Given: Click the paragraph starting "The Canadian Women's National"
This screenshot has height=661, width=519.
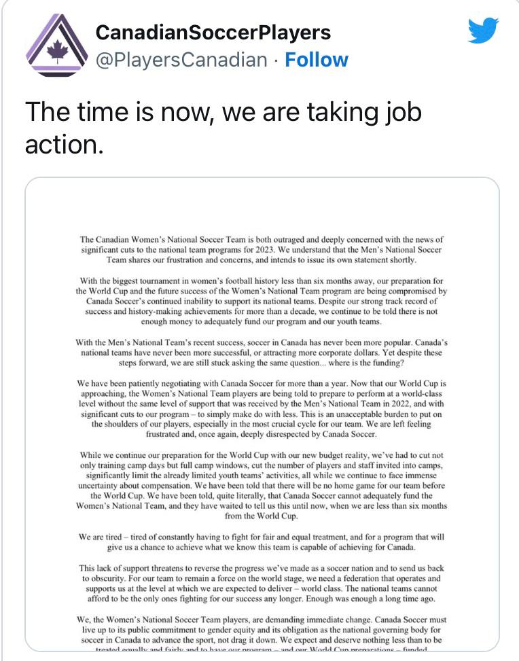Looking at the screenshot, I should point(262,249).
